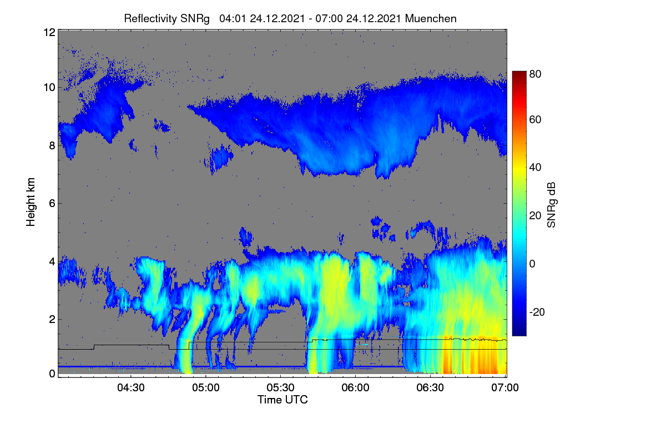The height and width of the screenshot is (444, 666).
Task: Click the 10 km height tick label
Action: (49, 88)
